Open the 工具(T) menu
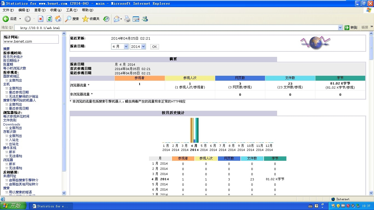374x210 pixels. pyautogui.click(x=72, y=10)
